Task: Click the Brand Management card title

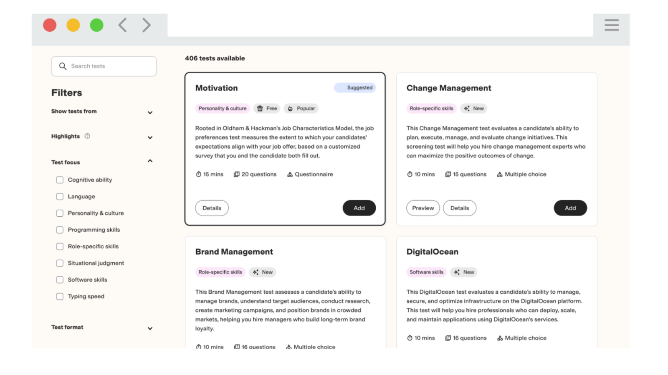Action: pos(234,252)
